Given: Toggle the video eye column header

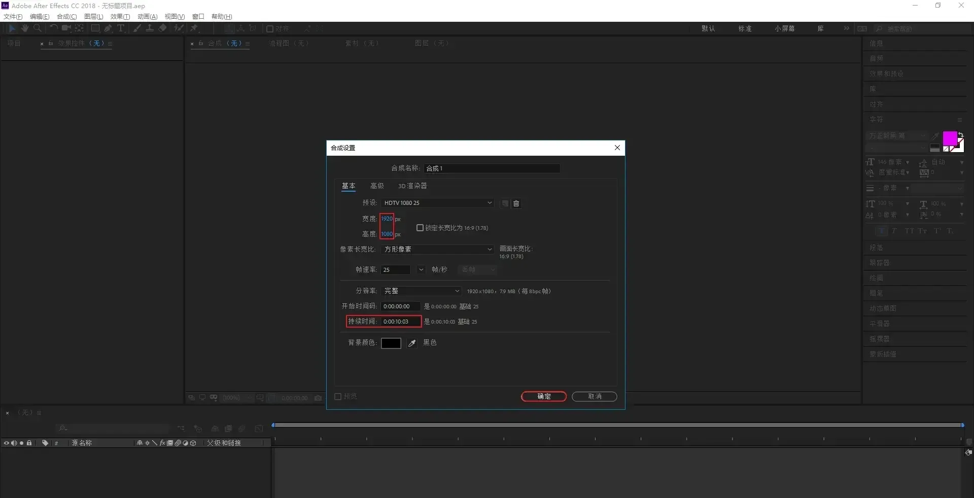Looking at the screenshot, I should click(6, 443).
